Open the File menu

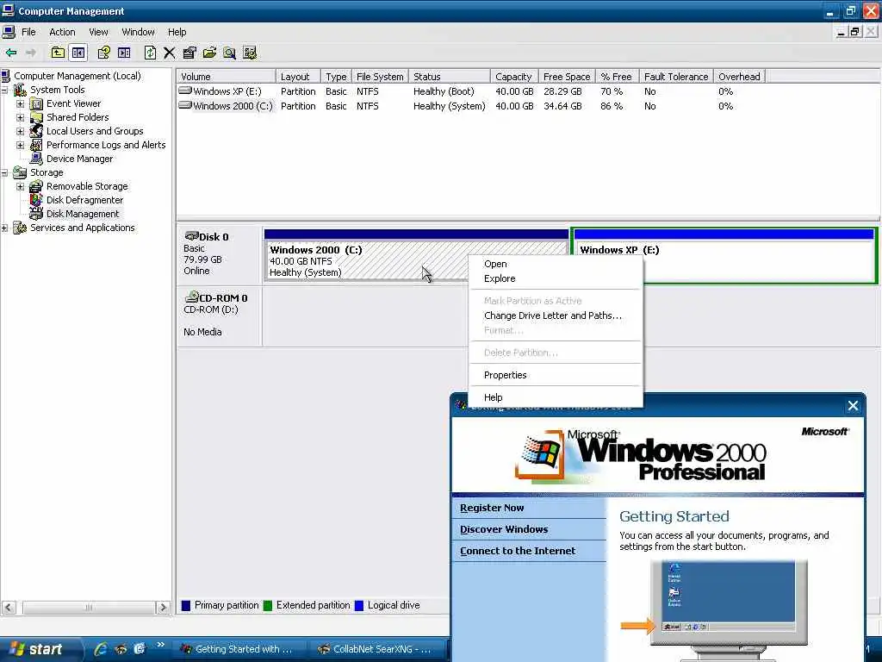click(x=28, y=32)
